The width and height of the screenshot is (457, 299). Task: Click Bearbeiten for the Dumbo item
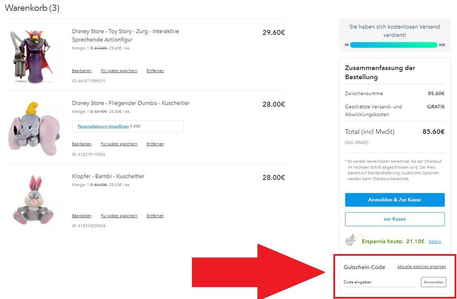82,144
